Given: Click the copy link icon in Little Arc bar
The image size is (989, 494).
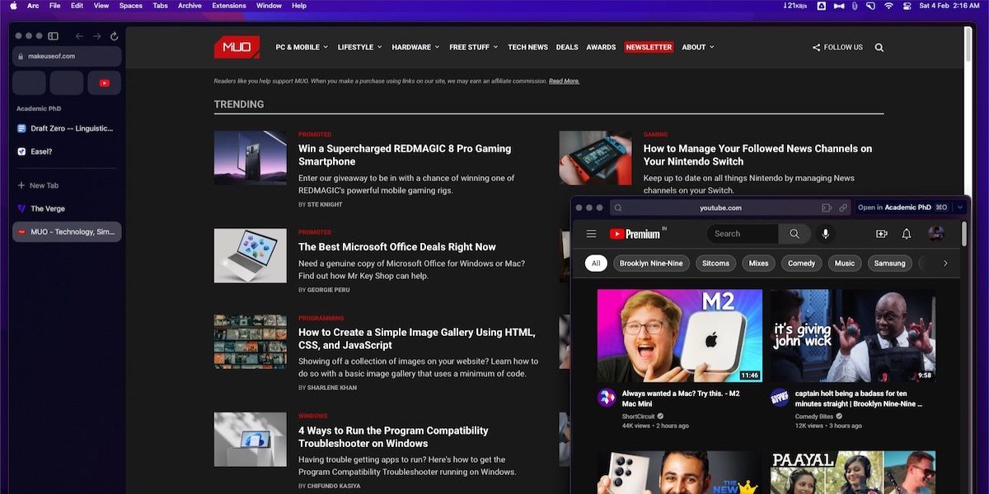Looking at the screenshot, I should pyautogui.click(x=843, y=207).
